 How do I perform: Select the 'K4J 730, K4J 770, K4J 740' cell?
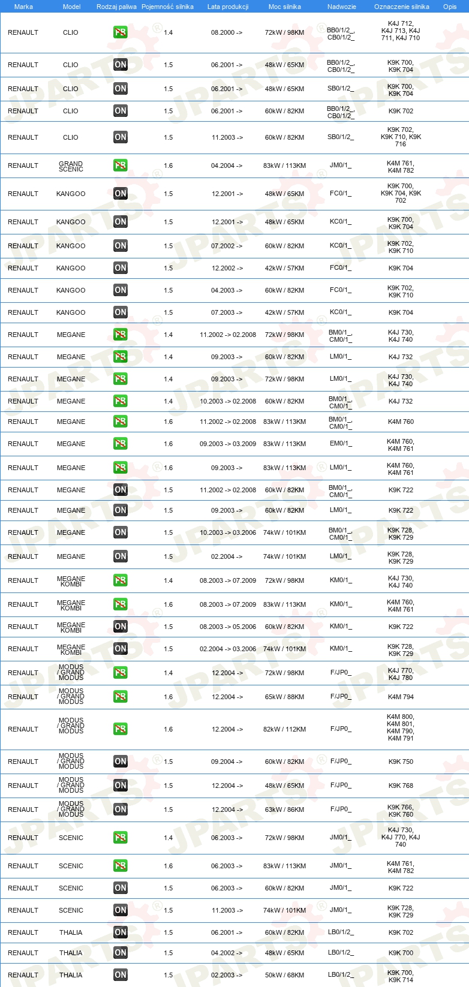tap(401, 837)
